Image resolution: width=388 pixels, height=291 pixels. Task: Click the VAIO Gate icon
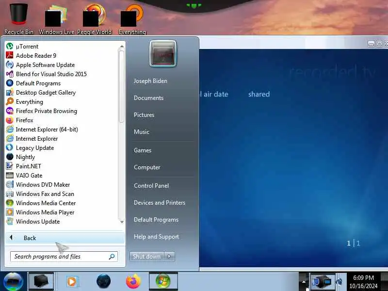(x=10, y=176)
